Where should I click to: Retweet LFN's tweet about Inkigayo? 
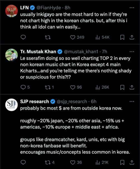click(x=48, y=37)
